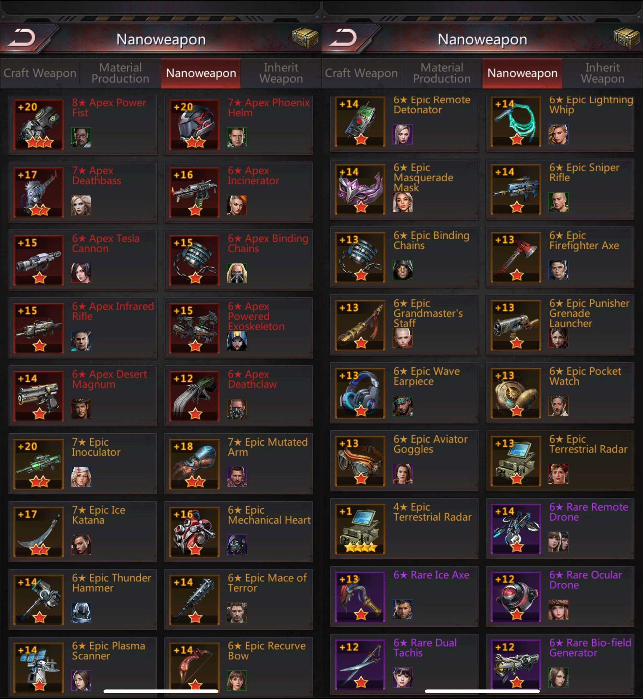
Task: Tap the Rare Ocular Drone icon
Action: [516, 597]
